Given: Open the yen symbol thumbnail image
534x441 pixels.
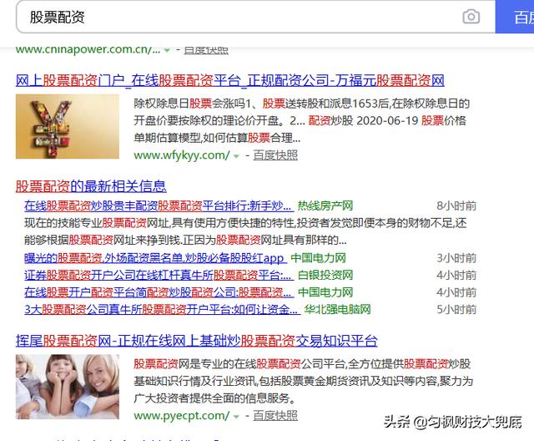Looking at the screenshot, I should pos(68,126).
